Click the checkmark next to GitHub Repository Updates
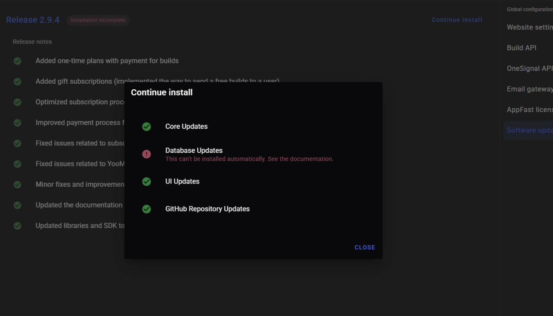The width and height of the screenshot is (553, 316). 147,209
